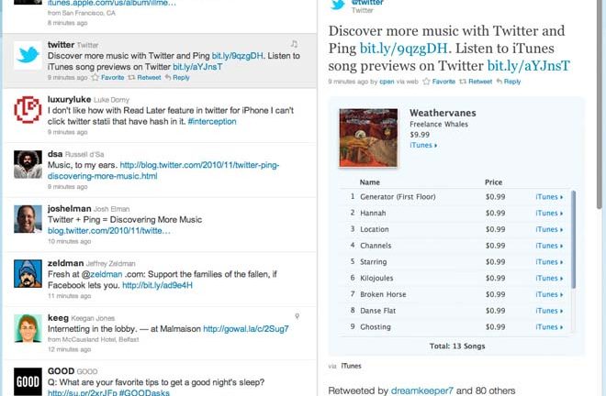The image size is (606, 396).
Task: Open luxuryluke's red avatar
Action: pos(28,110)
